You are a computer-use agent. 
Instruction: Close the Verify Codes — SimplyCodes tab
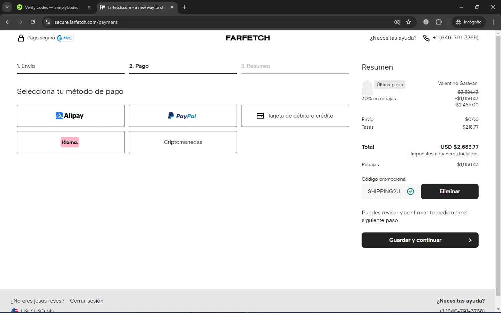click(89, 7)
